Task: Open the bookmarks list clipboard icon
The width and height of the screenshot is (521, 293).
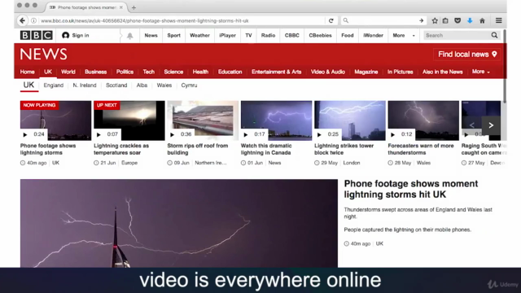Action: (445, 20)
